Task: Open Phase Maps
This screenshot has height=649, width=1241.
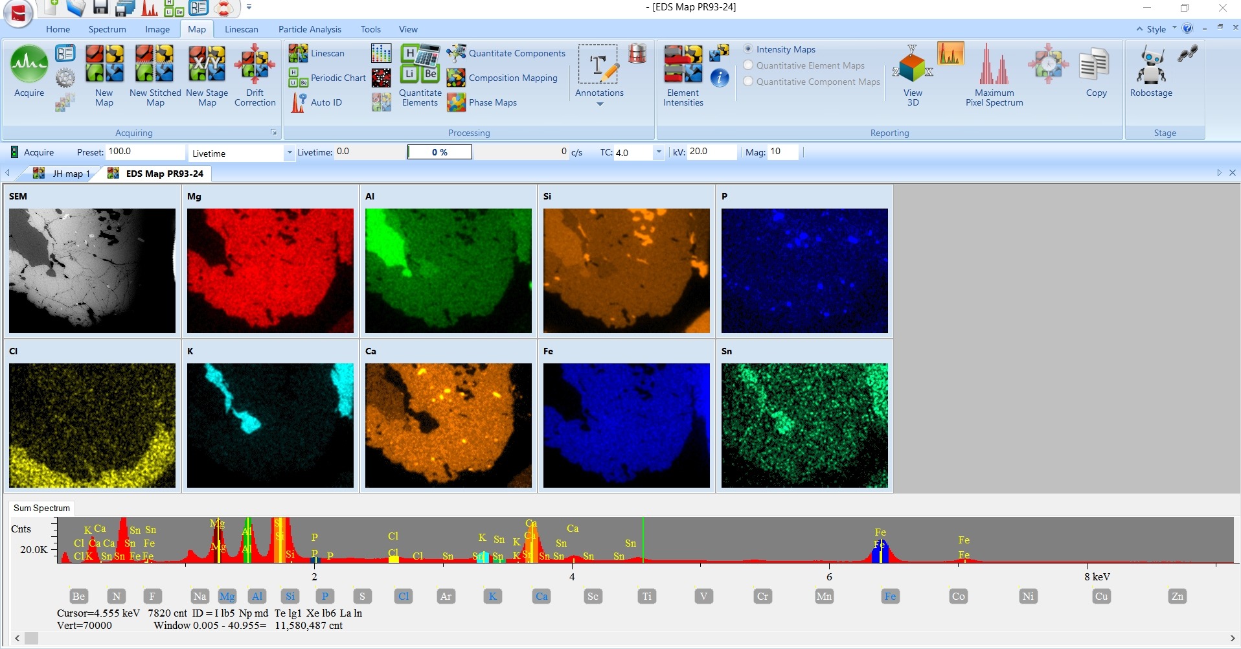Action: pyautogui.click(x=482, y=102)
